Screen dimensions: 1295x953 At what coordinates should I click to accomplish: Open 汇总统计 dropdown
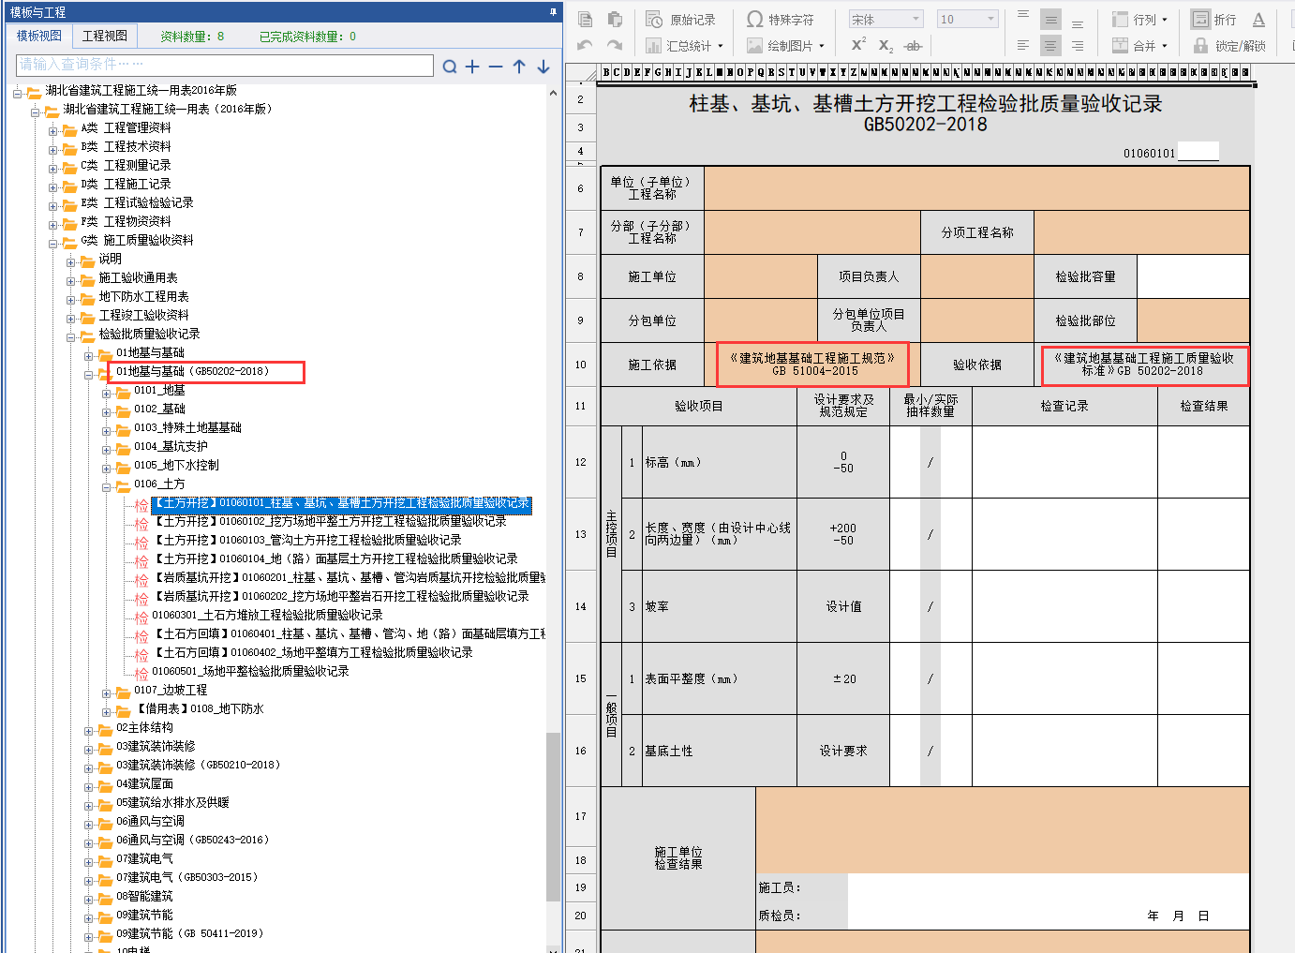point(685,45)
